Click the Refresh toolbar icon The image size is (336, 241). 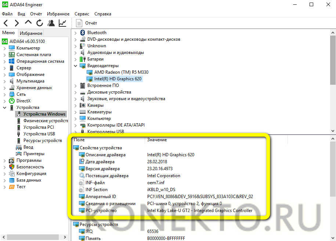tap(40, 23)
